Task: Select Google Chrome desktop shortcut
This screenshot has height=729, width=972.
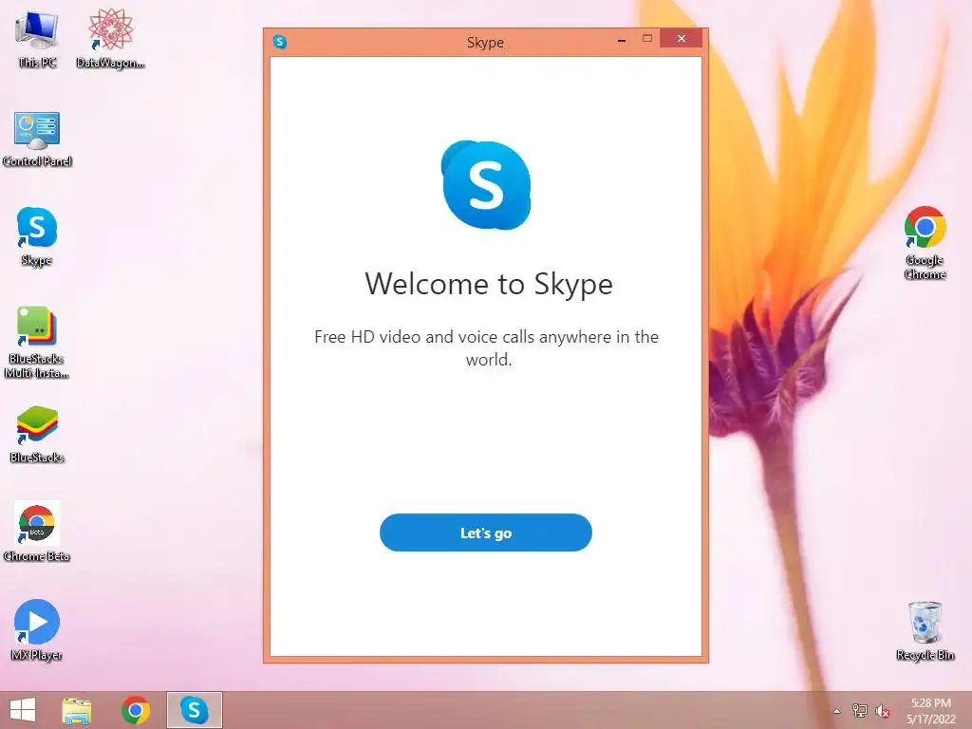Action: click(x=925, y=242)
